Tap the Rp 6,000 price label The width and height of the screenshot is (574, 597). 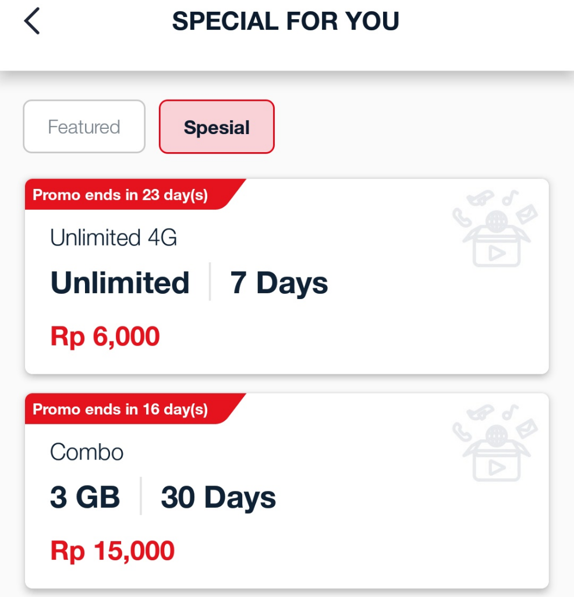[104, 336]
